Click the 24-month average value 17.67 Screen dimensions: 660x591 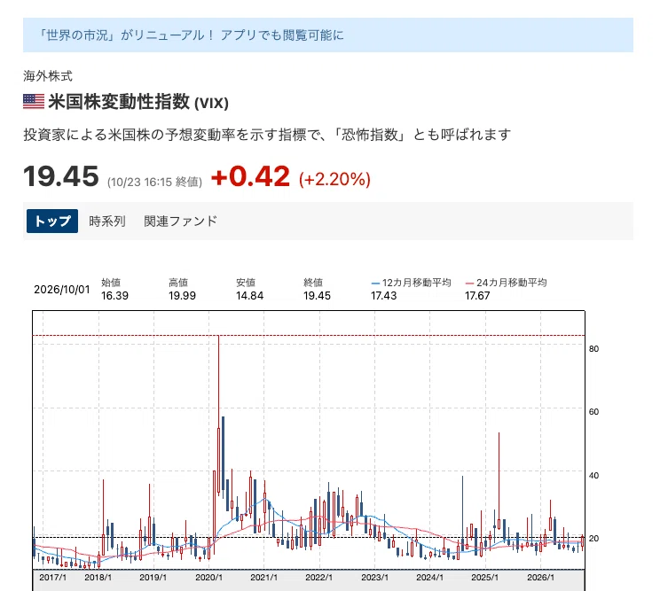pos(477,296)
